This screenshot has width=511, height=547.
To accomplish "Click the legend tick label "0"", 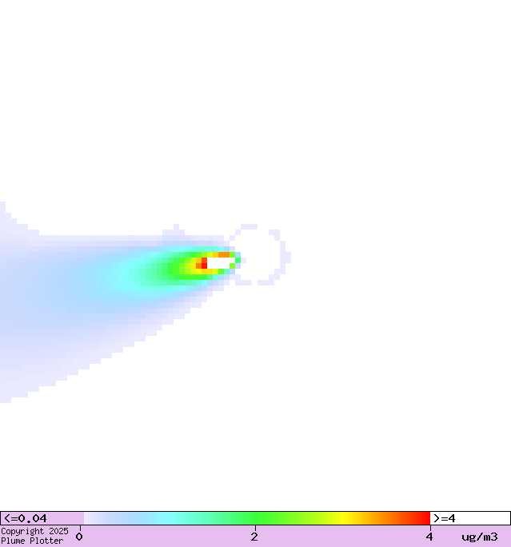I will point(79,537).
